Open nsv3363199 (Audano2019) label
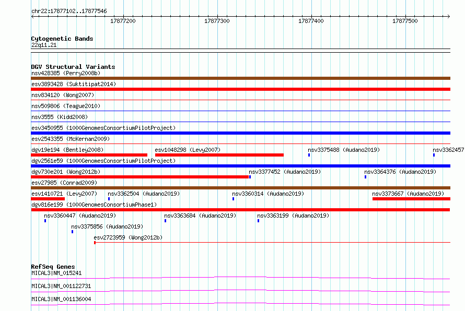Viewport: 465px width, 311px height. [x=293, y=216]
